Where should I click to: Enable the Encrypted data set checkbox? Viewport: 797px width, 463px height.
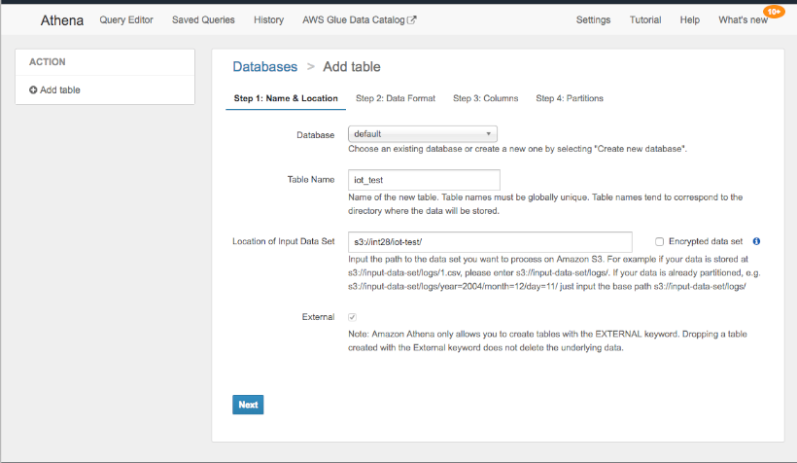(659, 241)
